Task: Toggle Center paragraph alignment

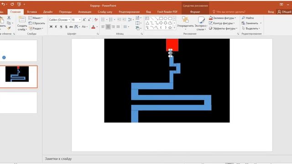Action: tap(108, 27)
